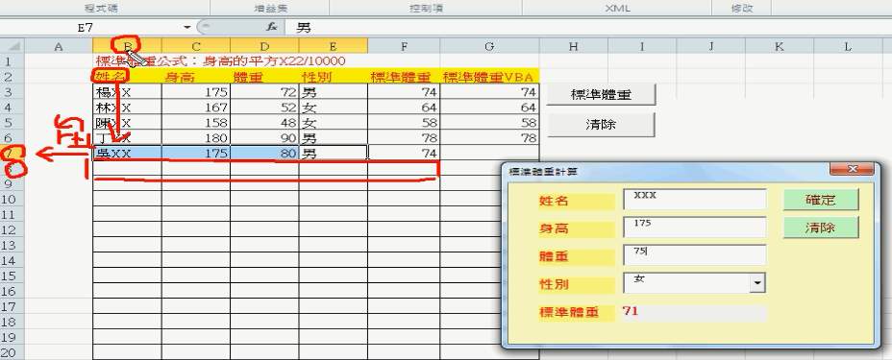Click the 標準體重 cell showing 58 in column F
892x360 pixels.
[404, 122]
